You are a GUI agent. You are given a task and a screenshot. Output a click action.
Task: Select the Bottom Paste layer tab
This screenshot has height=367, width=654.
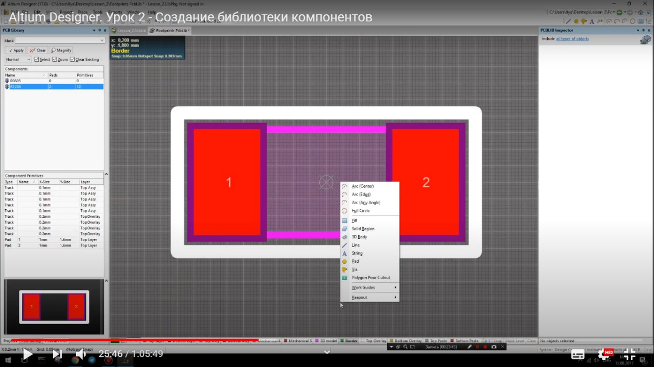point(464,340)
